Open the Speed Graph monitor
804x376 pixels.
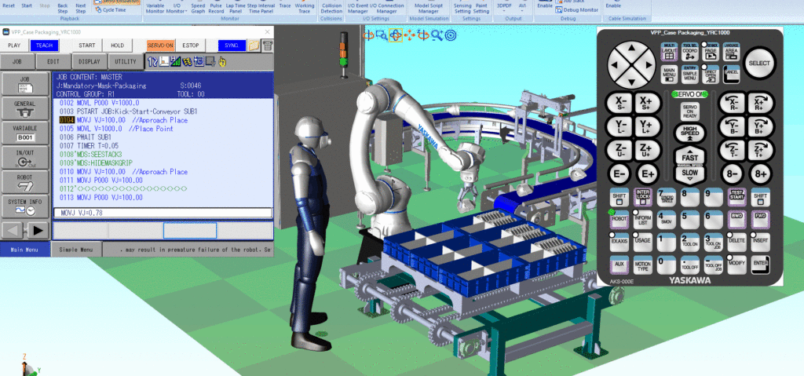[198, 7]
